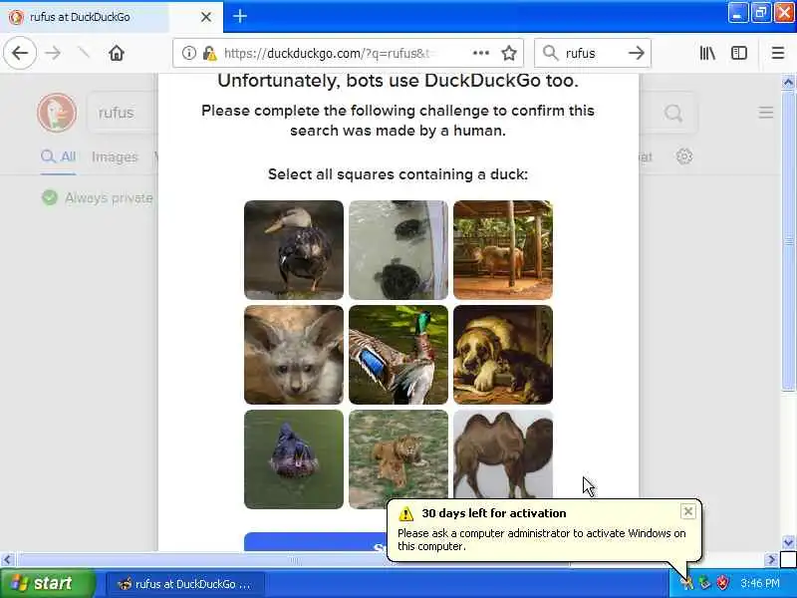Screen dimensions: 797x598
Task: Click the vertical scrollbar thumb
Action: pos(788,240)
